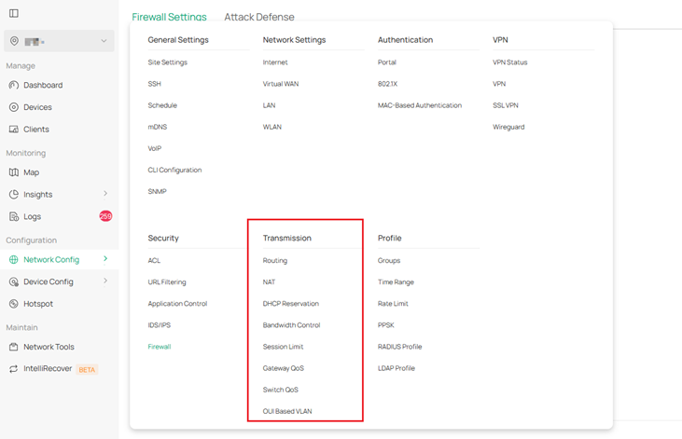Open Schedule under General Settings

pos(162,105)
